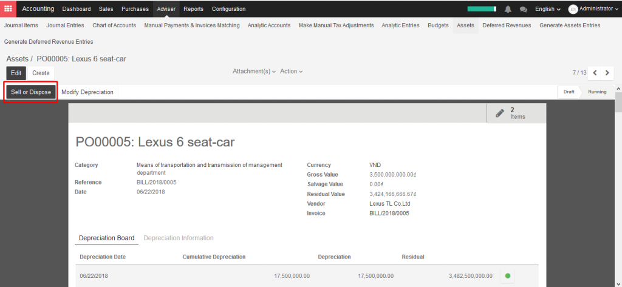Click the Modify Depreciation button

(x=87, y=92)
